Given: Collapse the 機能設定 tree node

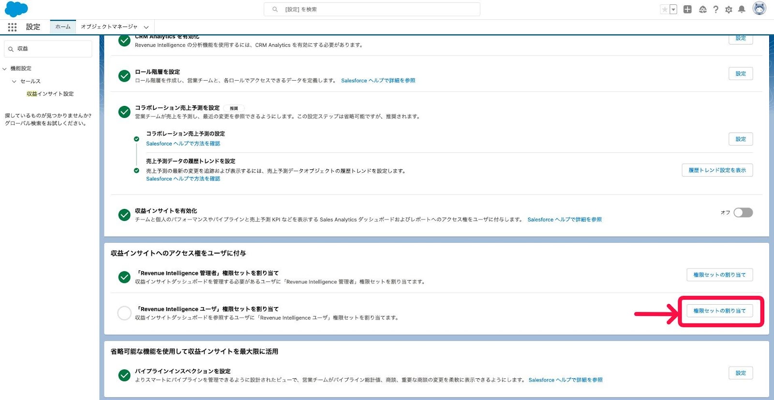Looking at the screenshot, I should 5,69.
